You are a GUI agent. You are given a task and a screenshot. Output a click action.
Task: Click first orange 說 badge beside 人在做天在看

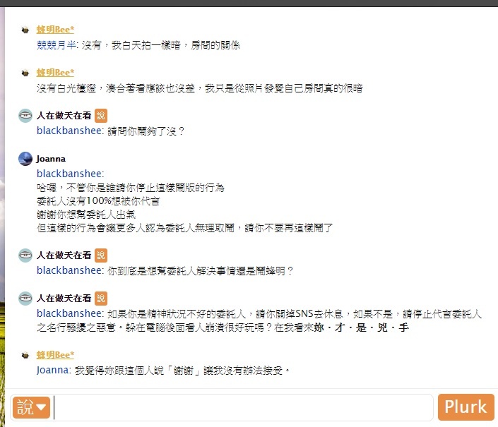tap(101, 116)
